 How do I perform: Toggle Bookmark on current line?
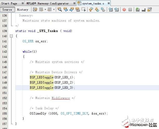tap(103, 10)
